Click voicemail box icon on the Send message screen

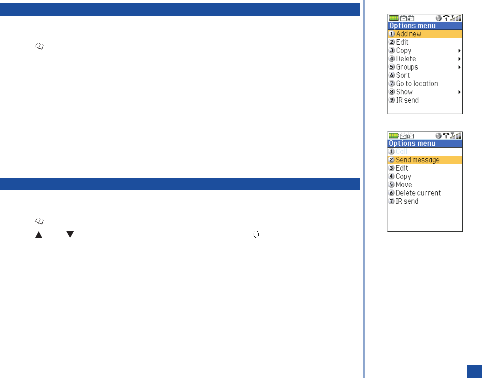pos(411,136)
